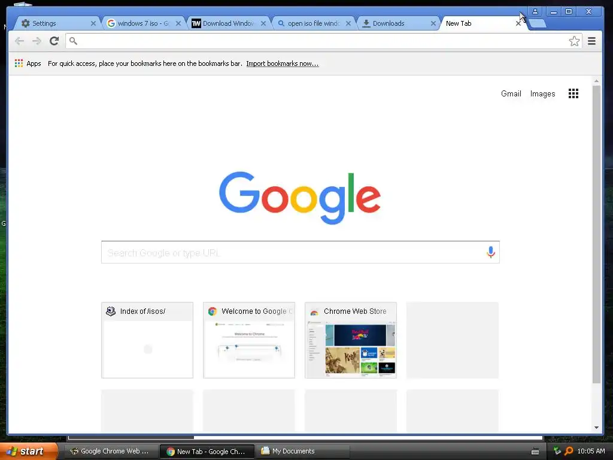Click the Back navigation arrow
The height and width of the screenshot is (460, 613).
click(19, 41)
